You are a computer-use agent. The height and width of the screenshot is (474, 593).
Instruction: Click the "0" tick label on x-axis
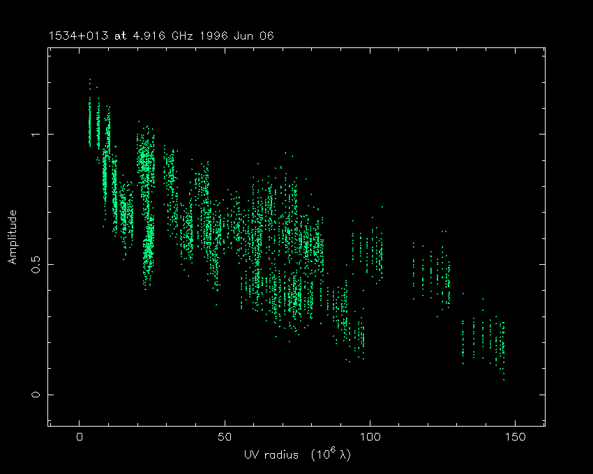coord(79,437)
